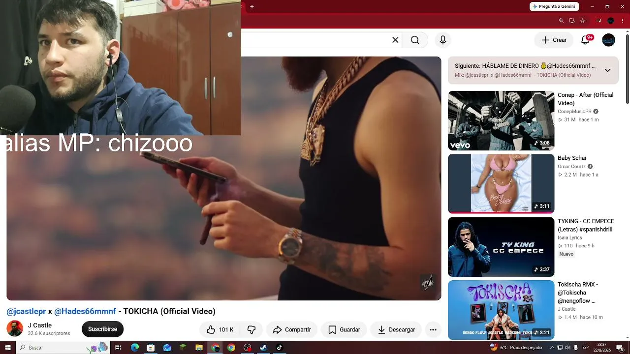Open Chrome profile avatar in toolbar
Screen dimensions: 630x354
pos(611,21)
